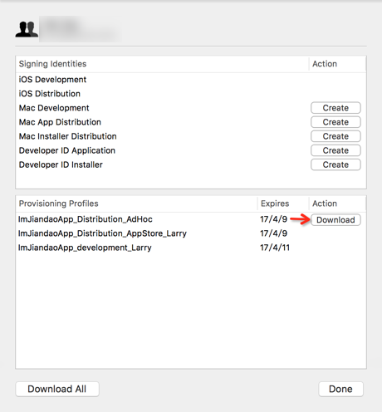Select the Mac Development row

[x=191, y=108]
